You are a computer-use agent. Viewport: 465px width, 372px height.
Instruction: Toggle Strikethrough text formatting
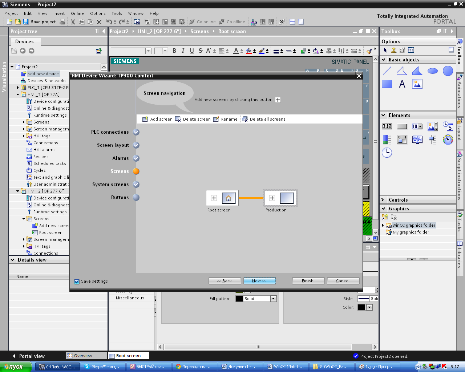coord(201,51)
